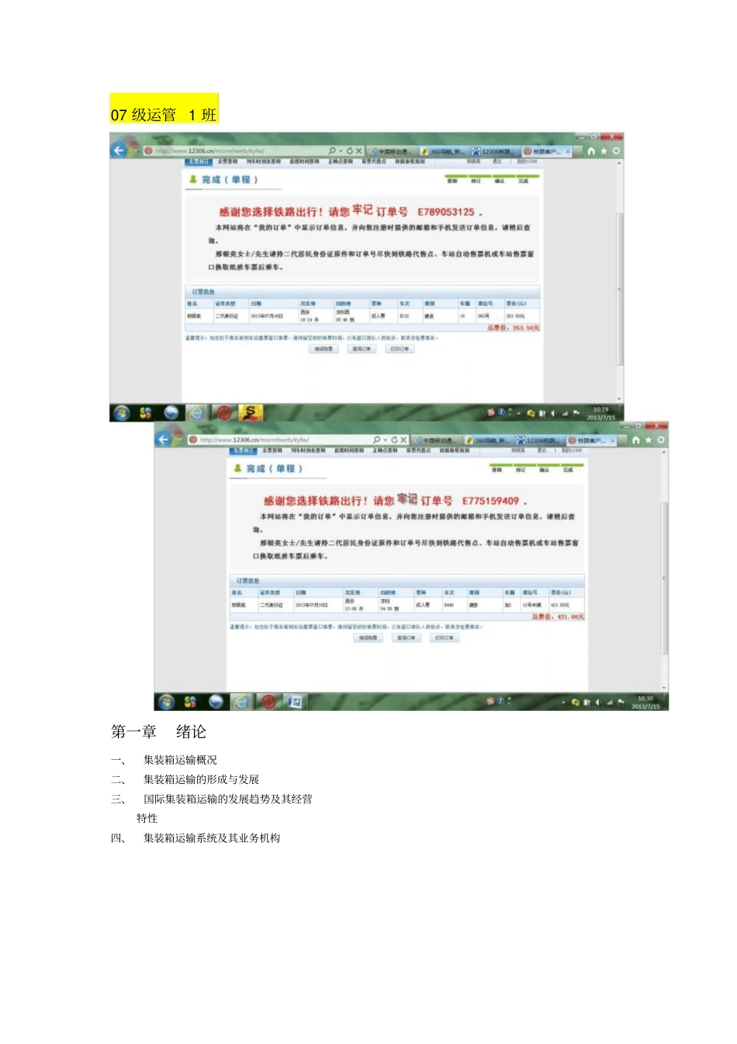Click order number E775159409 text

[x=491, y=501]
